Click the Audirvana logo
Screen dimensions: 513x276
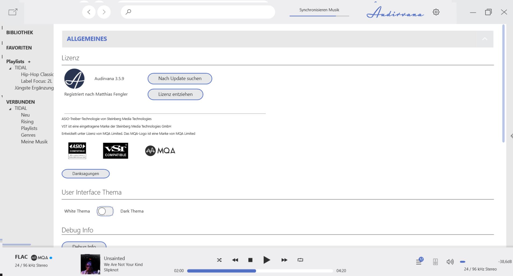click(395, 12)
